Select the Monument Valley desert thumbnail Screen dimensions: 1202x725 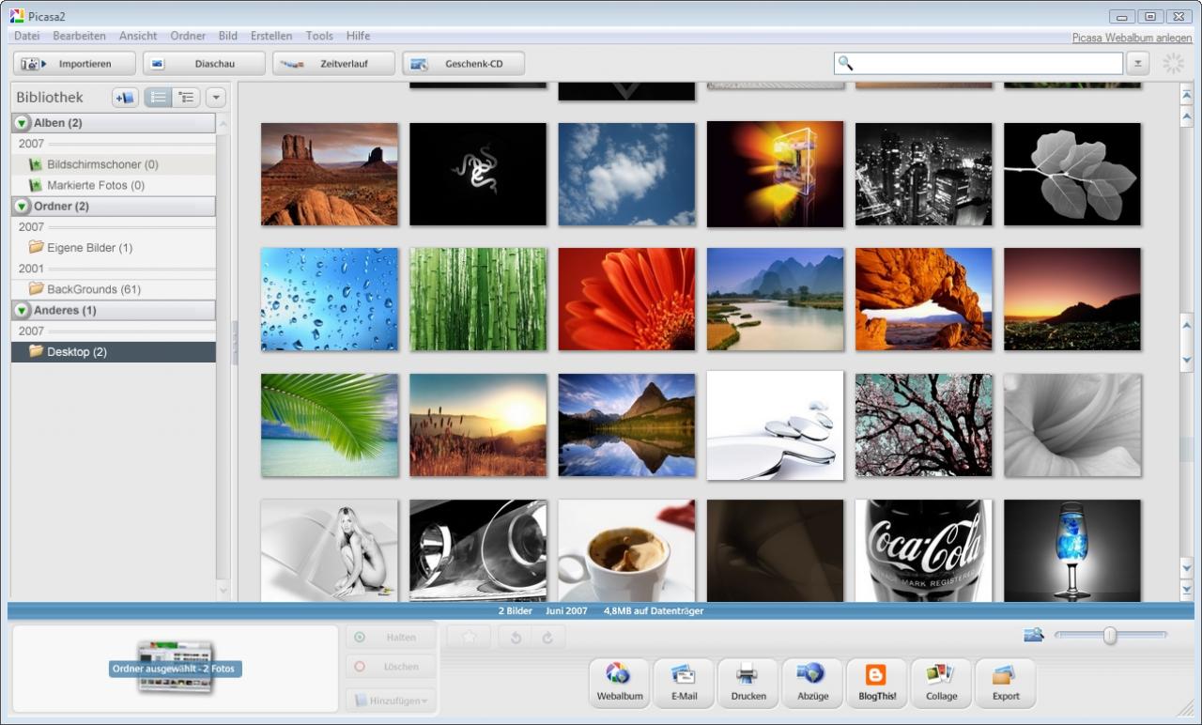(x=330, y=174)
